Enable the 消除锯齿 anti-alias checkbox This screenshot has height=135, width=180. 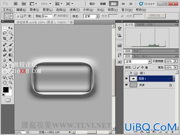55,16
